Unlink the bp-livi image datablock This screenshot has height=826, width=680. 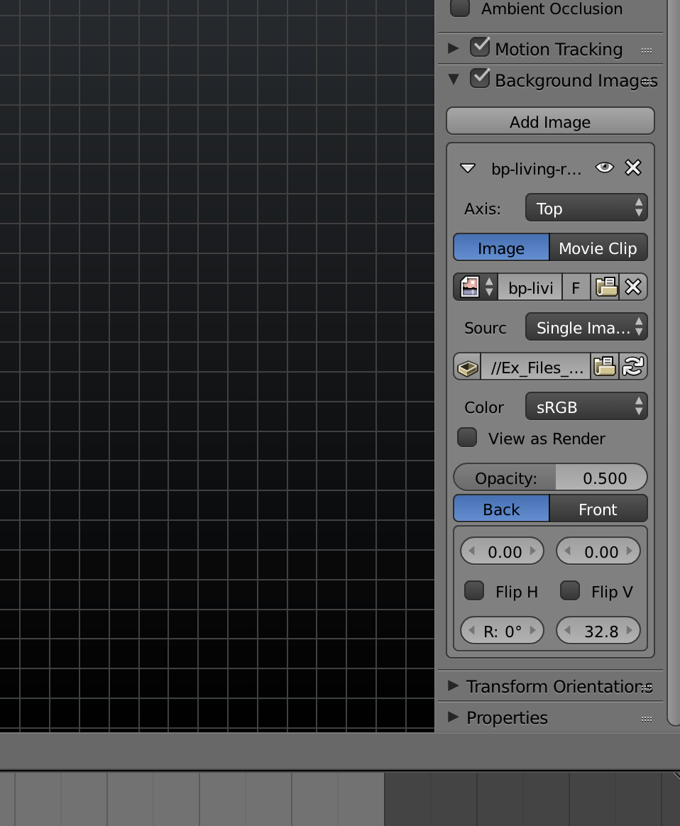632,287
